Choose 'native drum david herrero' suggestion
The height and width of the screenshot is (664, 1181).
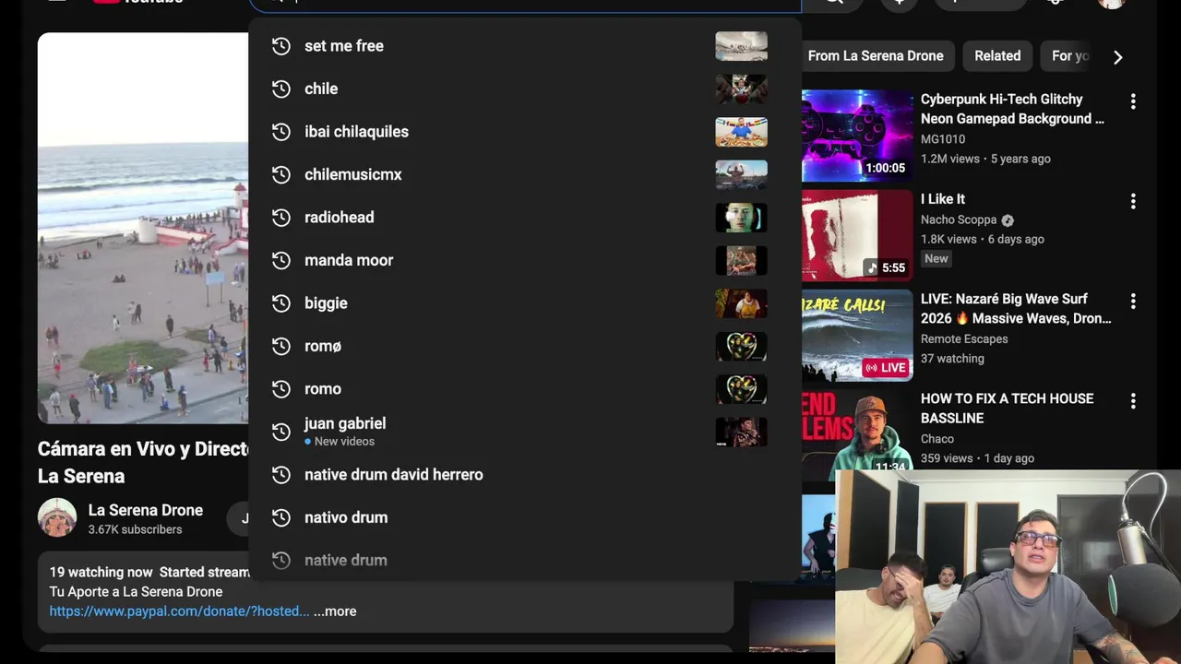click(525, 475)
